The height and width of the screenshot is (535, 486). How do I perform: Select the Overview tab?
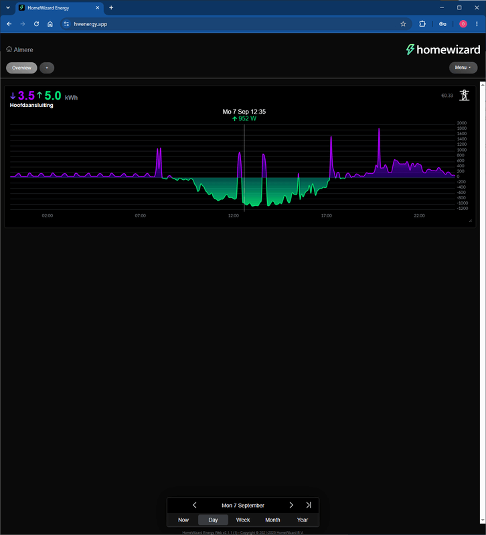click(x=21, y=68)
